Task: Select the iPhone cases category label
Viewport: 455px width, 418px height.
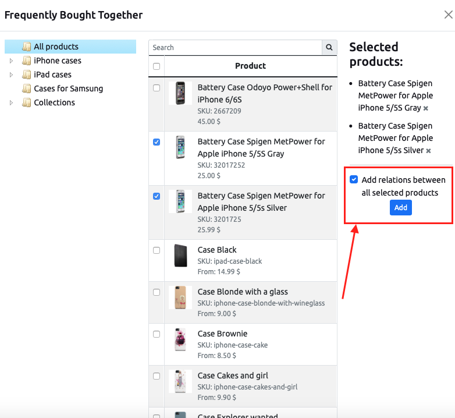Action: coord(58,61)
